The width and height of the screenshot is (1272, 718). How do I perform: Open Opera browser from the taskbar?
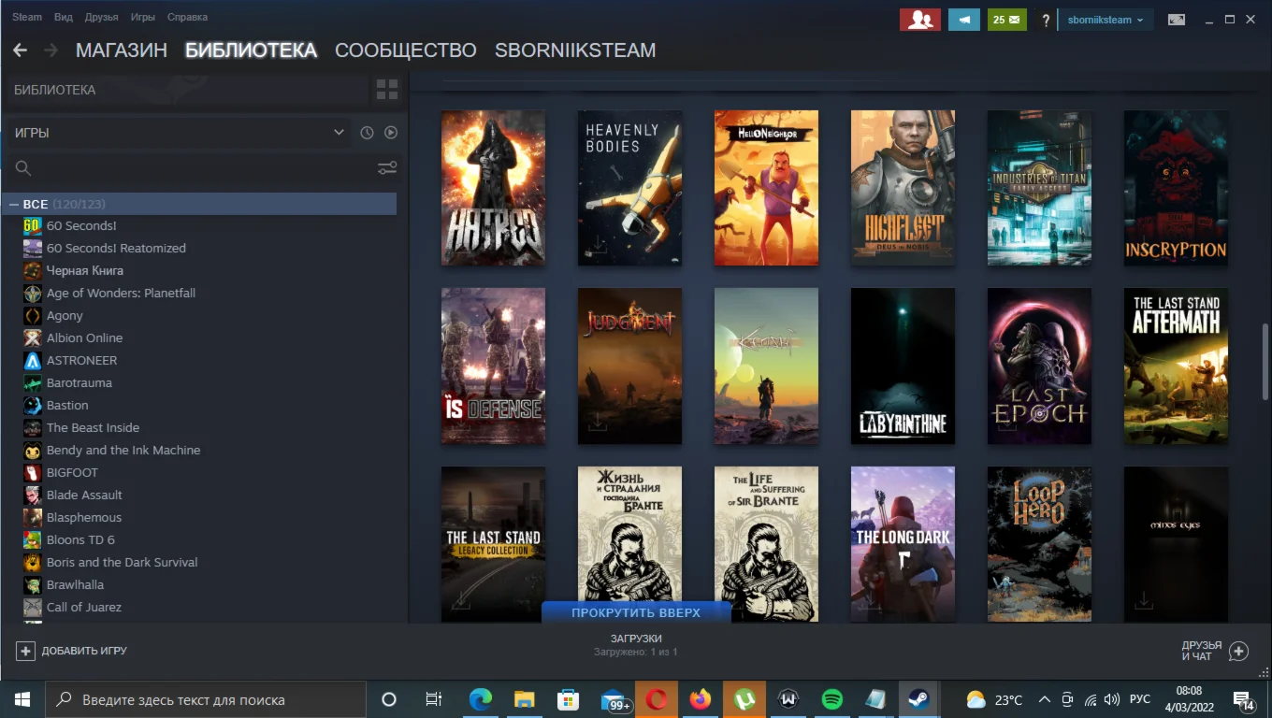click(657, 699)
